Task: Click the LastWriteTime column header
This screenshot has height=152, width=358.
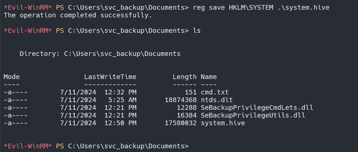Action: tap(110, 77)
